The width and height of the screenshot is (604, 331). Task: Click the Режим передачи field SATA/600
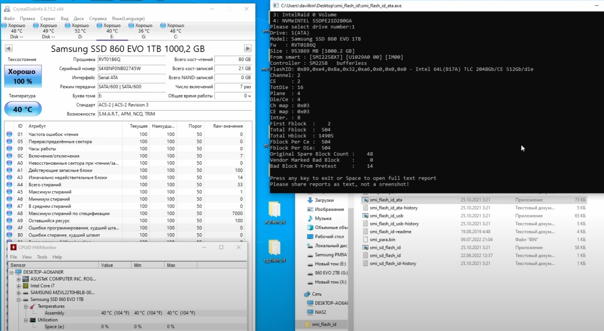coord(132,87)
